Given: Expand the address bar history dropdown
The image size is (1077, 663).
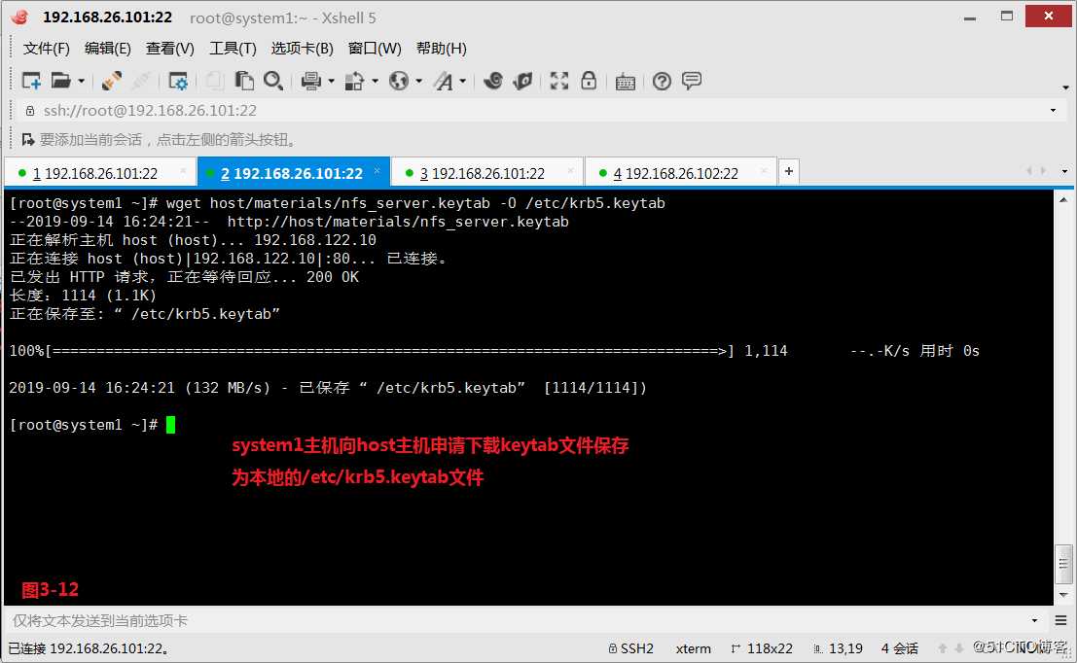Looking at the screenshot, I should pyautogui.click(x=1053, y=111).
